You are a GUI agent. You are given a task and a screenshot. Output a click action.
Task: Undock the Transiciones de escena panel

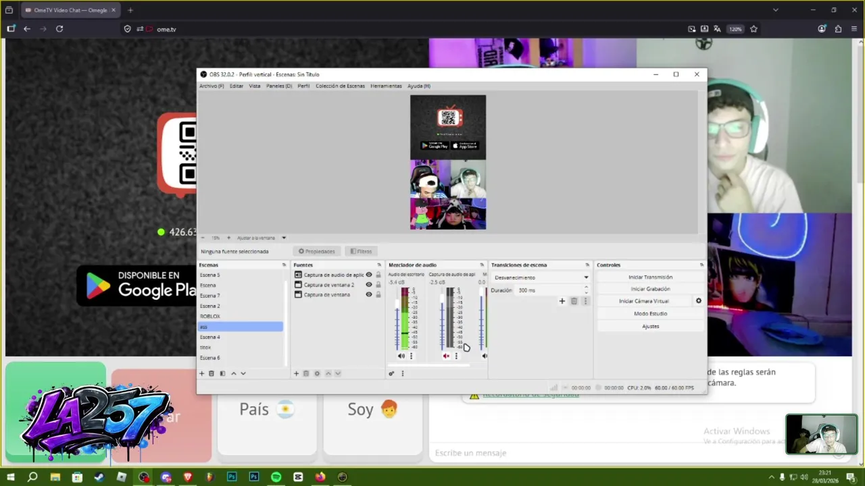coord(587,265)
